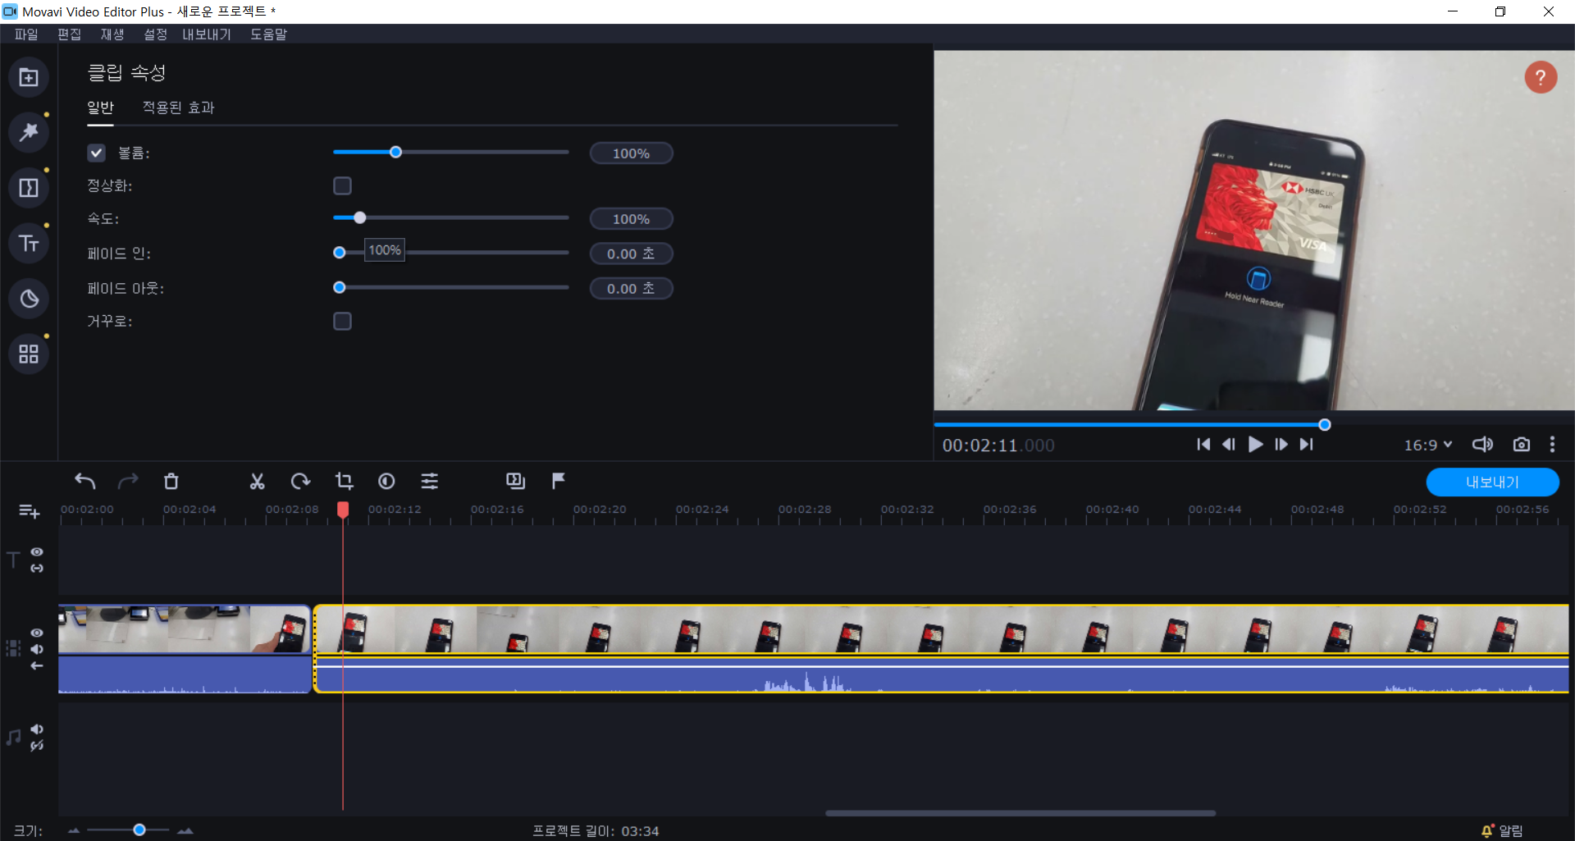Click the Add track icon
The height and width of the screenshot is (841, 1575).
(29, 511)
